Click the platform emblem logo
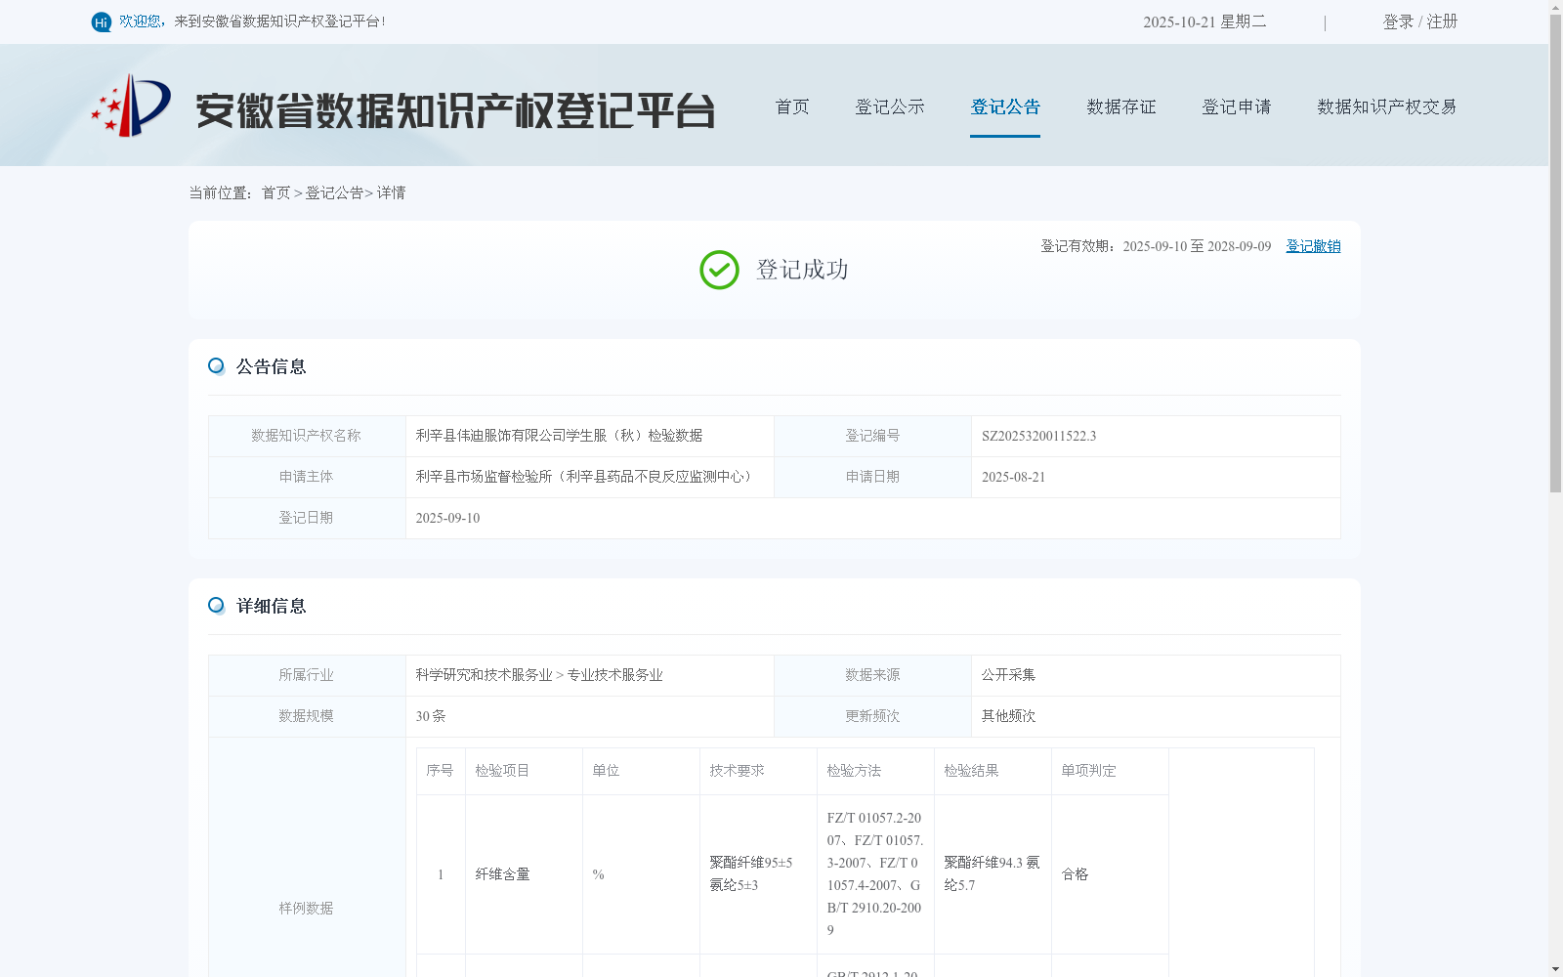Viewport: 1563px width, 977px height. click(x=131, y=106)
